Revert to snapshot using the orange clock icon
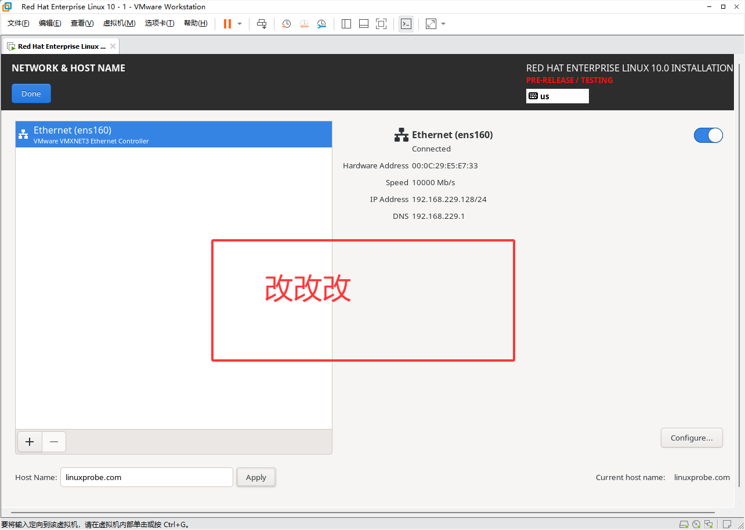This screenshot has width=745, height=530. (x=304, y=24)
